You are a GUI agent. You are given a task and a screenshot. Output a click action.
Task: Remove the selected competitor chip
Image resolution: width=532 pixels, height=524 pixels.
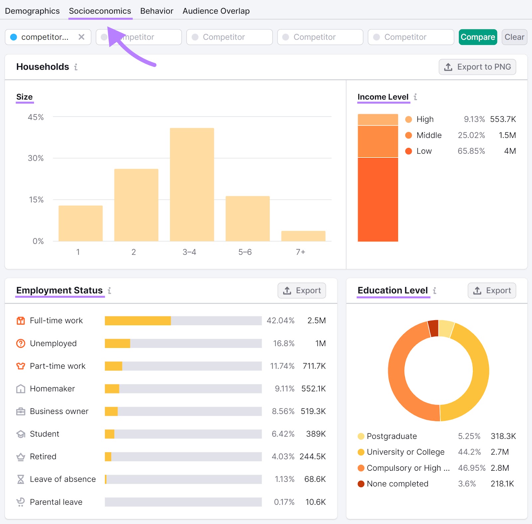tap(82, 37)
